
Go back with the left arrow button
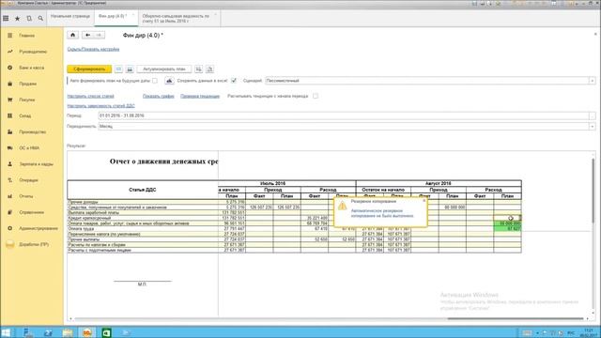click(x=87, y=35)
